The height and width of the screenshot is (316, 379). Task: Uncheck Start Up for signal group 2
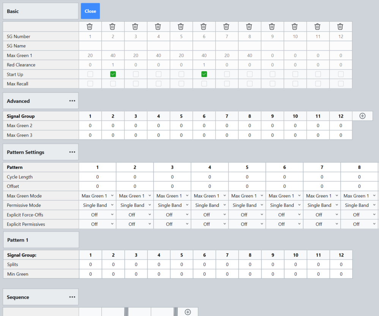[113, 74]
